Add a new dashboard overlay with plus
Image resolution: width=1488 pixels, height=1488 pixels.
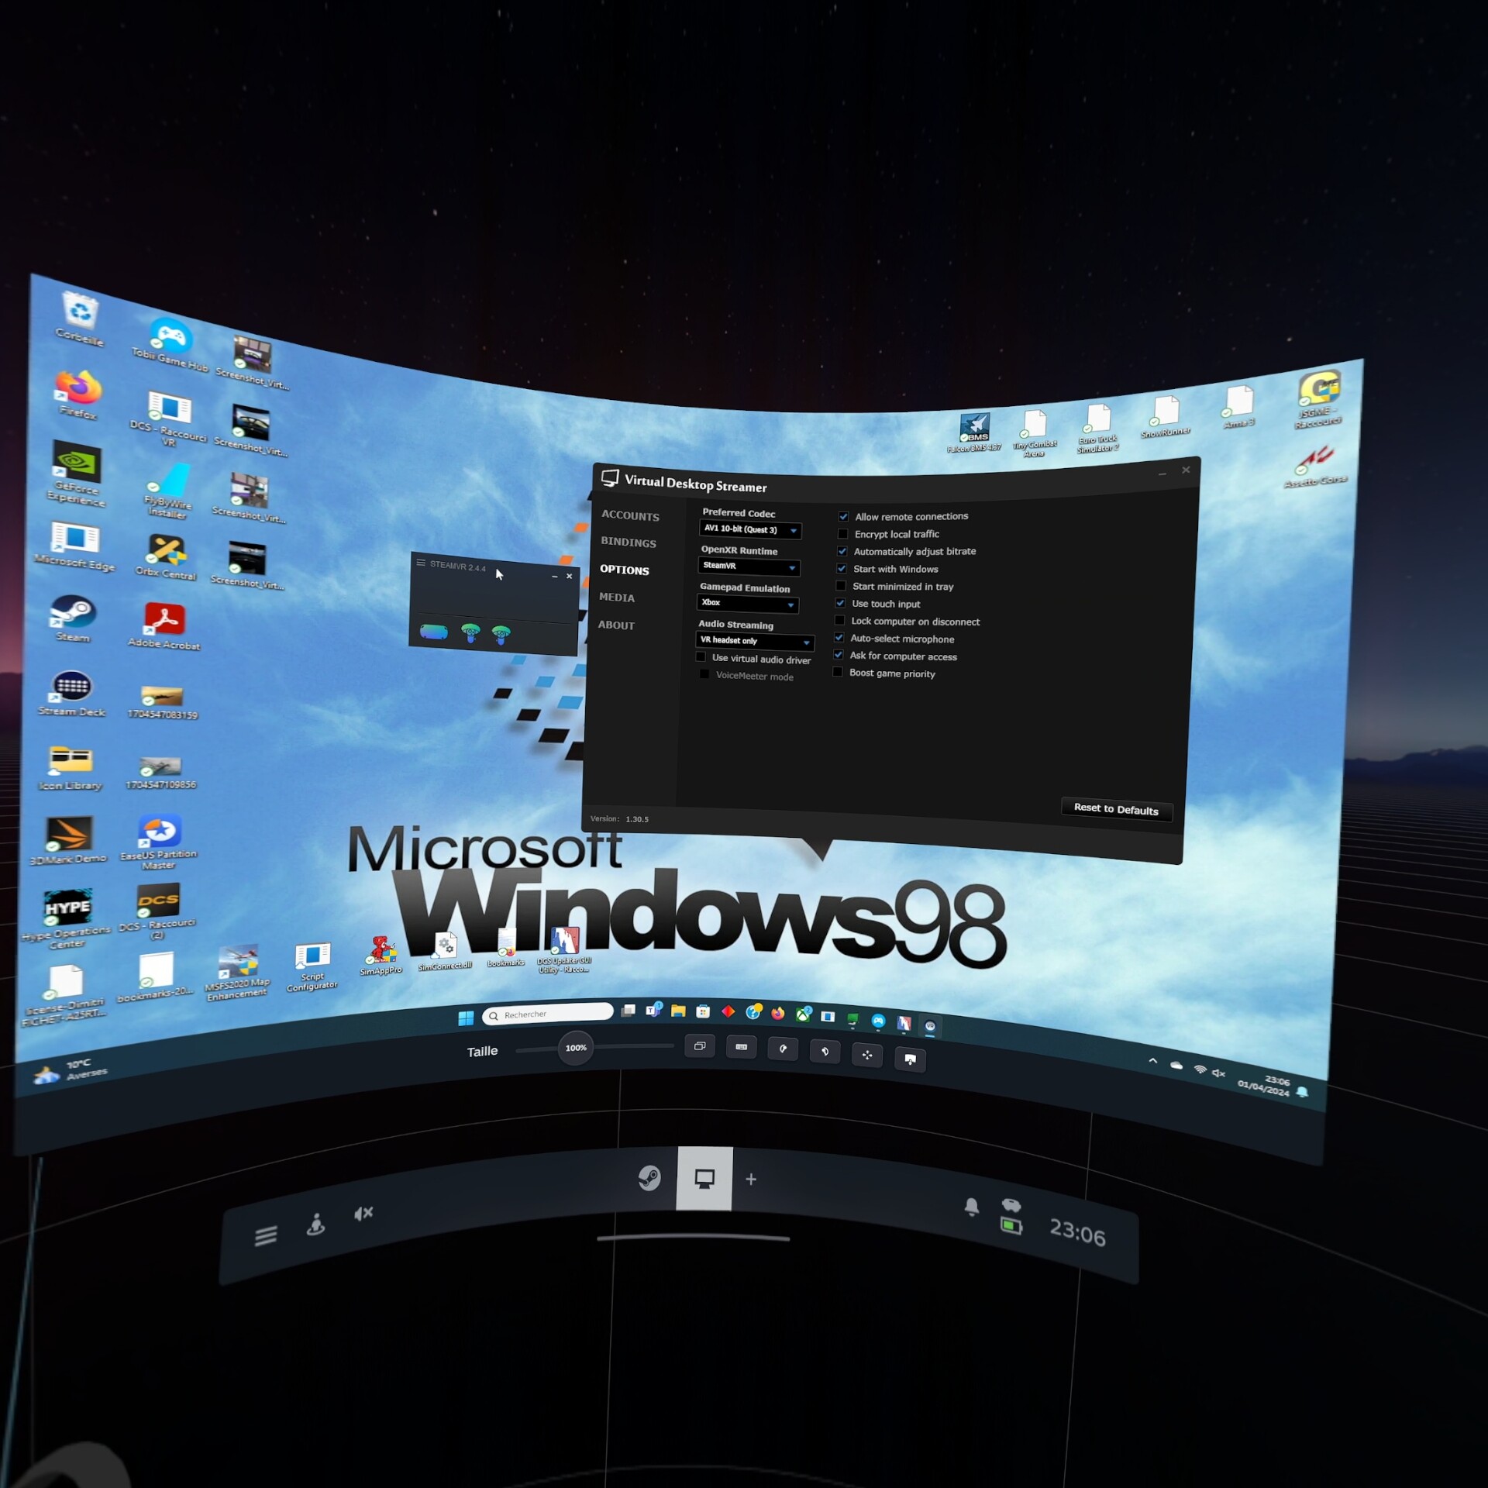click(751, 1179)
